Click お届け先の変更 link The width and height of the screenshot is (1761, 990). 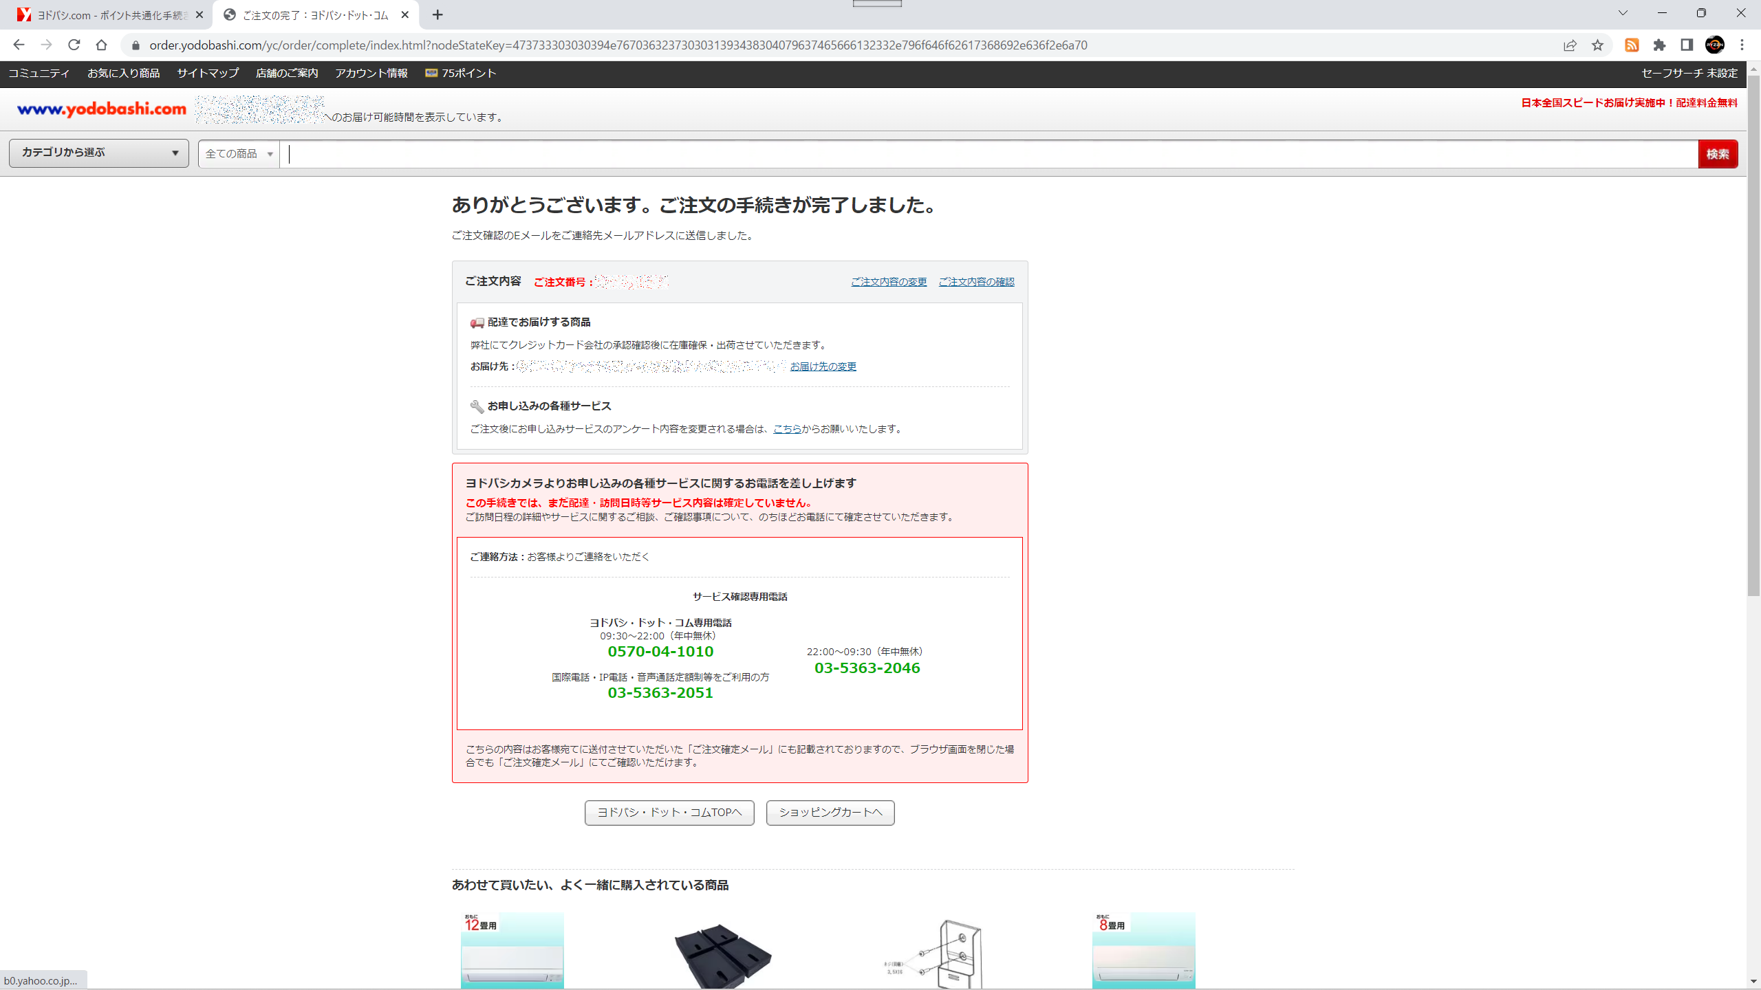pos(823,366)
